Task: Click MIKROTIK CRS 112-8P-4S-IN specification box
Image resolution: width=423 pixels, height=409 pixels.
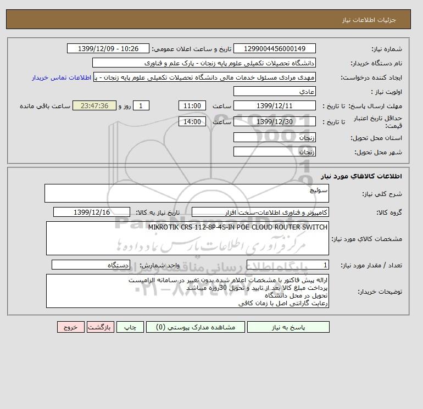Action: pyautogui.click(x=187, y=238)
